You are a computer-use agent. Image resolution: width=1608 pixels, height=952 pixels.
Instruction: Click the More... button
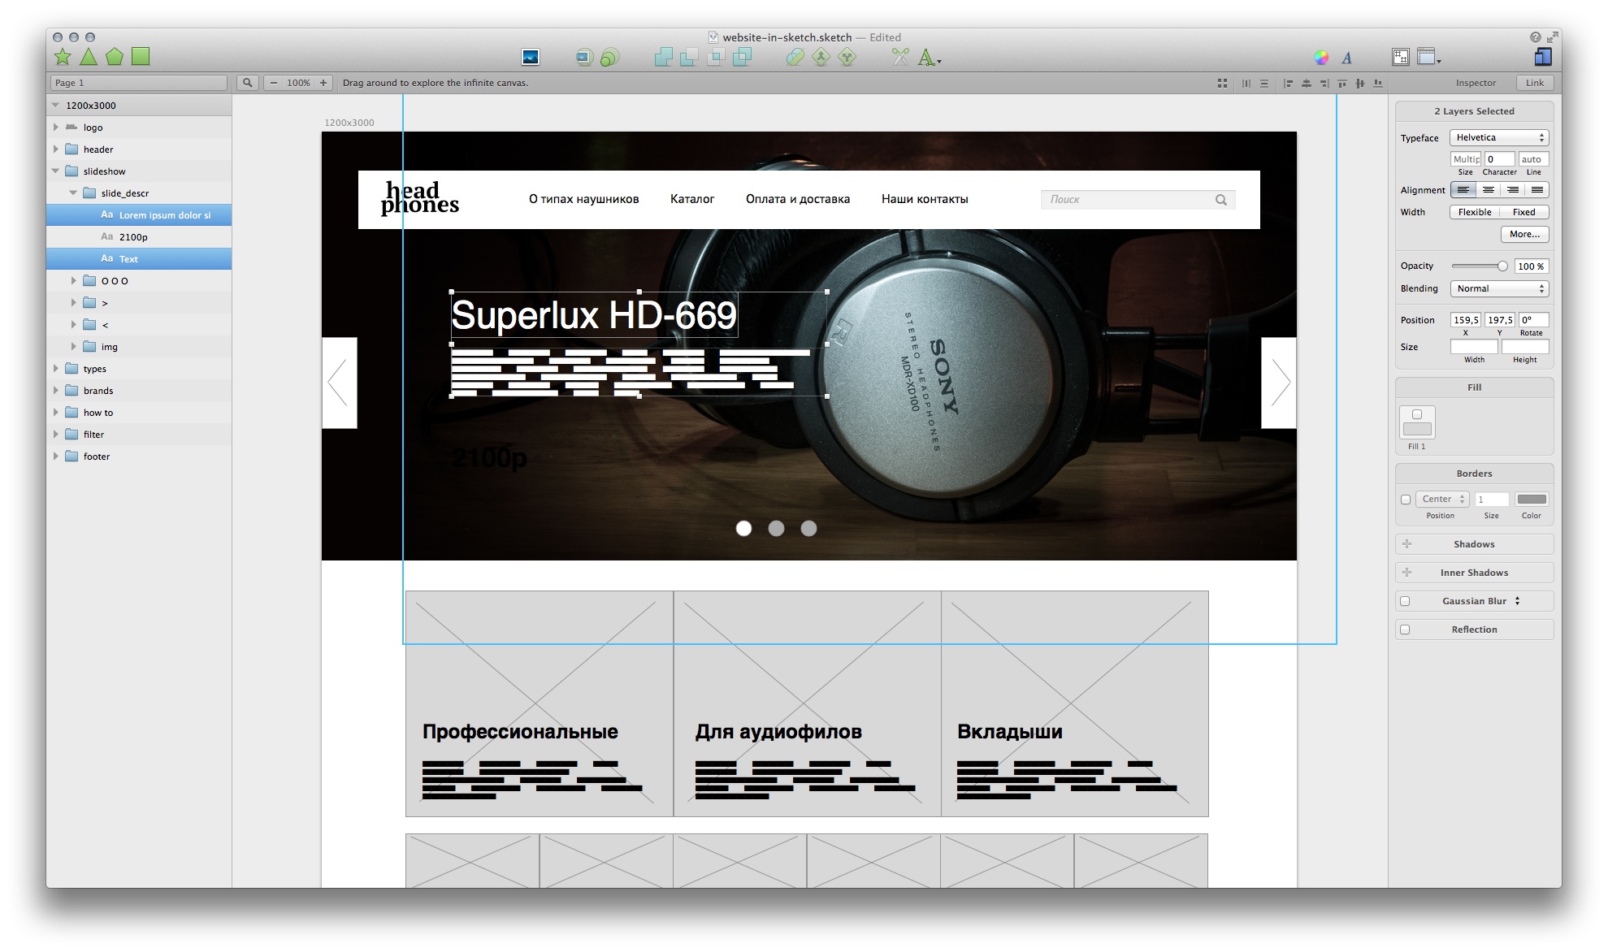[1524, 234]
